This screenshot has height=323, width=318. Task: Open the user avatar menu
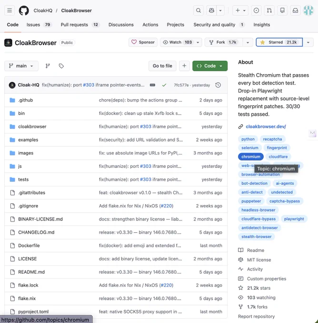[x=308, y=10]
